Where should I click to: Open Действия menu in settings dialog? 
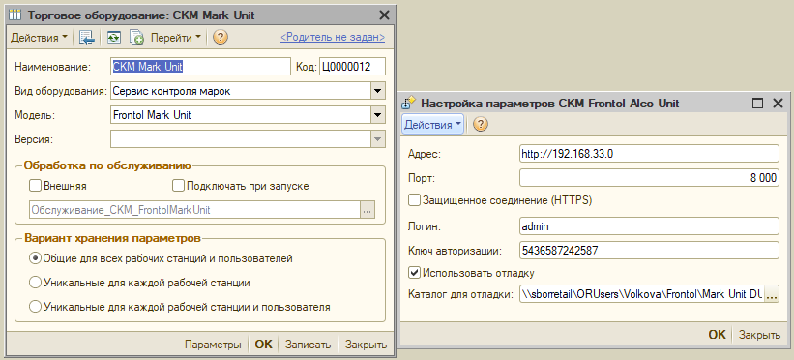(433, 125)
